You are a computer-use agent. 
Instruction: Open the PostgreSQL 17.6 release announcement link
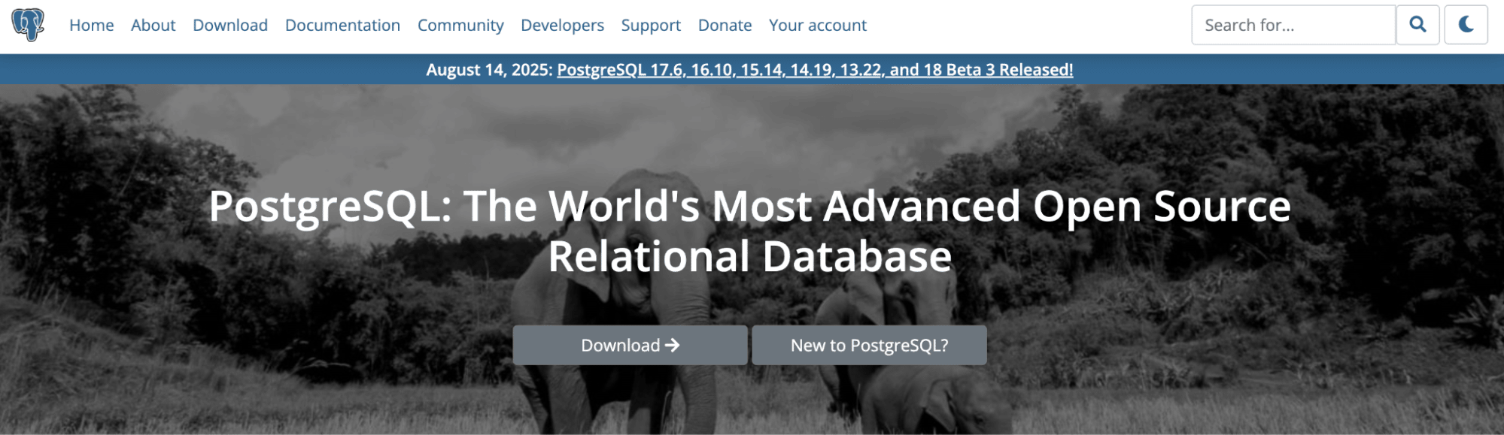click(815, 70)
